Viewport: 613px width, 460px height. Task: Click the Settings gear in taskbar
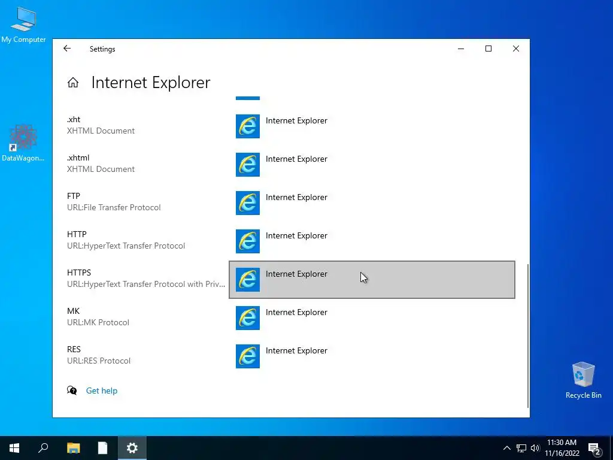click(x=132, y=448)
